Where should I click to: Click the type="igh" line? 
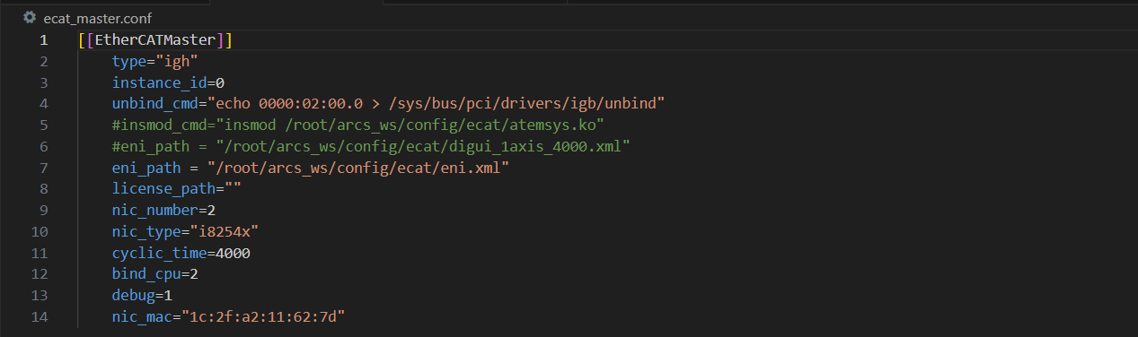pyautogui.click(x=154, y=62)
